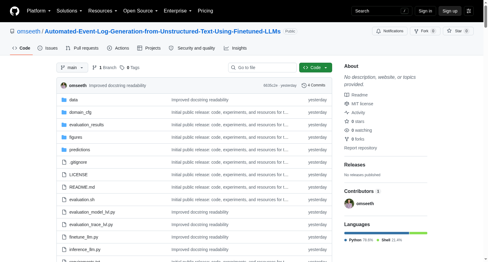Screen dimensions: 488x262
Task: Open the Pull requests tab
Action: [x=82, y=48]
